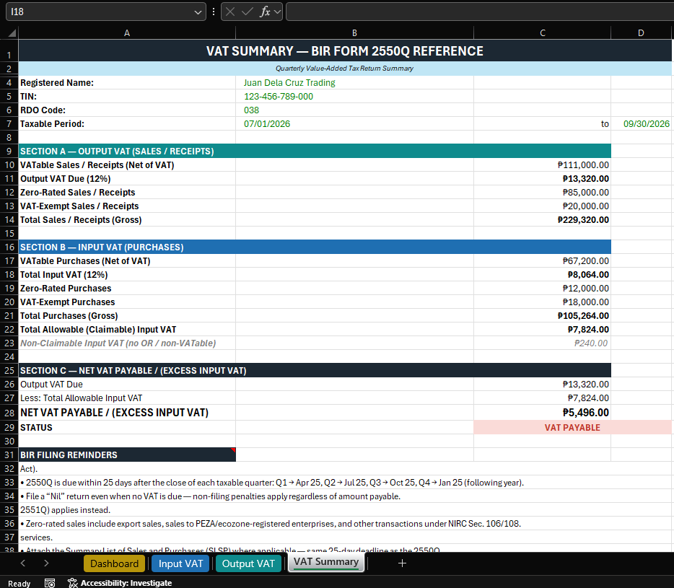Click the SECTION C — NET VAT PAYABLE header
This screenshot has height=588, width=674.
(315, 371)
